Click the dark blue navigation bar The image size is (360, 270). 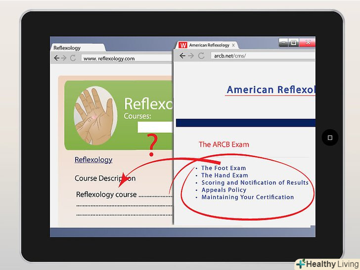pos(246,123)
